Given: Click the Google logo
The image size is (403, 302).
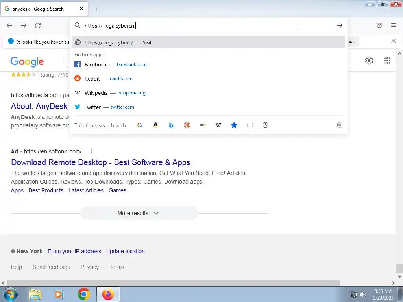Looking at the screenshot, I should 27,62.
